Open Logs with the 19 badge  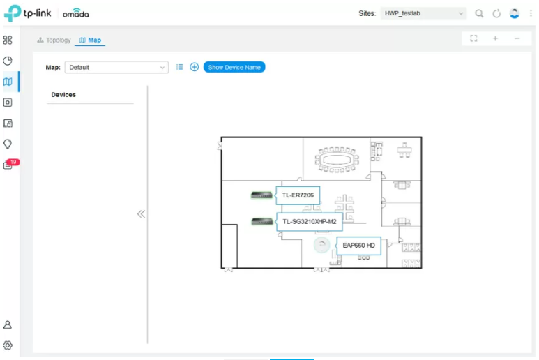[8, 165]
